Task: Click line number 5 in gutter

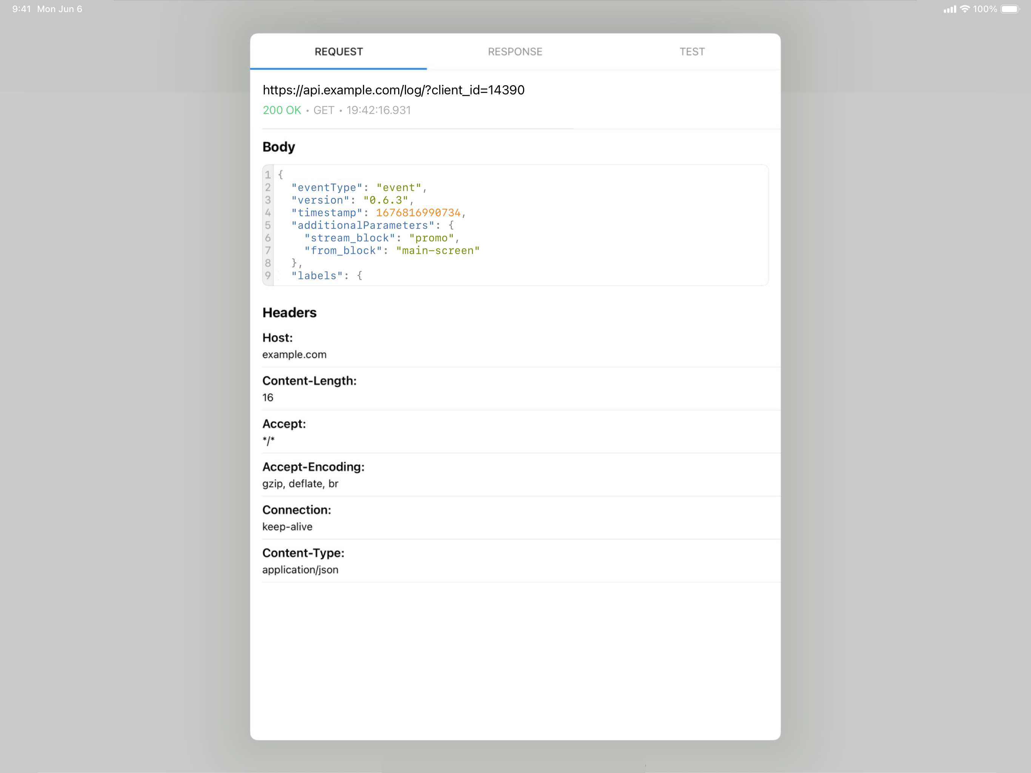Action: tap(268, 225)
